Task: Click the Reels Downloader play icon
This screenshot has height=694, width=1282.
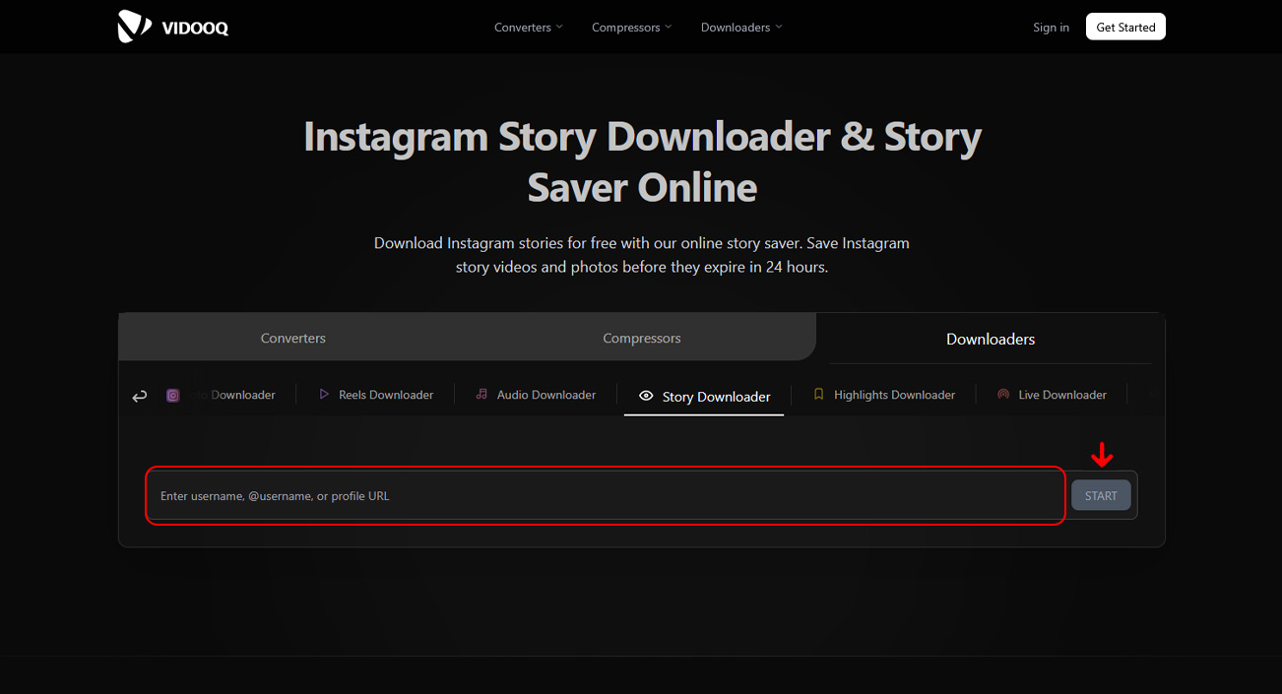Action: [324, 395]
